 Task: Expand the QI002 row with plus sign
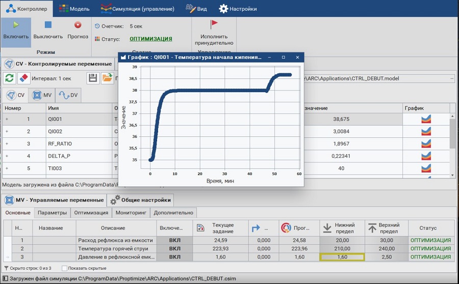tap(7, 131)
